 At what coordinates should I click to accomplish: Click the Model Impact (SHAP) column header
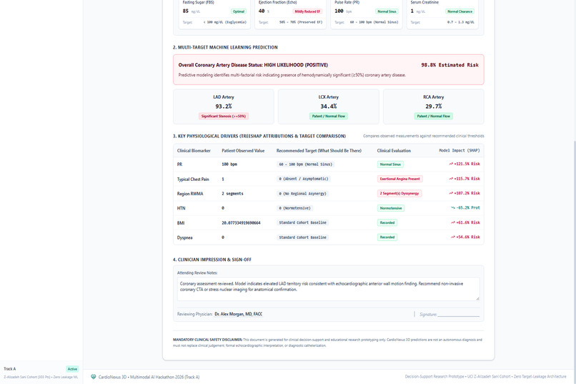pyautogui.click(x=460, y=150)
